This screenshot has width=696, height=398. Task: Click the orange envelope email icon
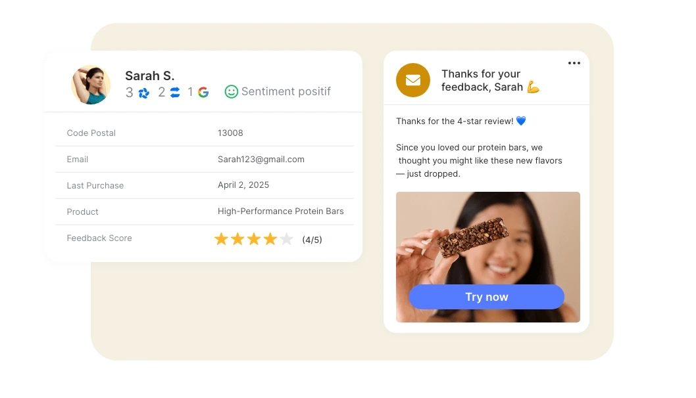click(413, 80)
